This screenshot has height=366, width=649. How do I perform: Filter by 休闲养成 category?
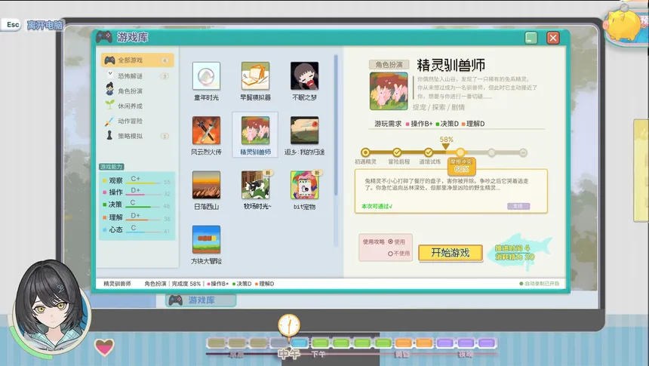137,106
